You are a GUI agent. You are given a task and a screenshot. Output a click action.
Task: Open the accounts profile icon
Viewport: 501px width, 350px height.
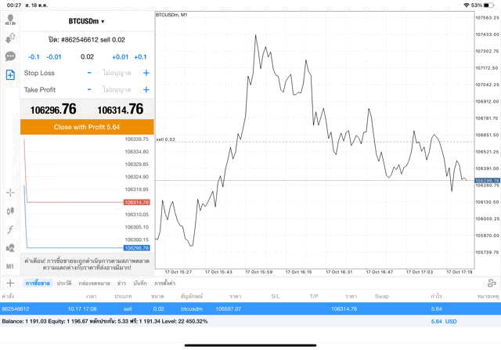point(10,20)
